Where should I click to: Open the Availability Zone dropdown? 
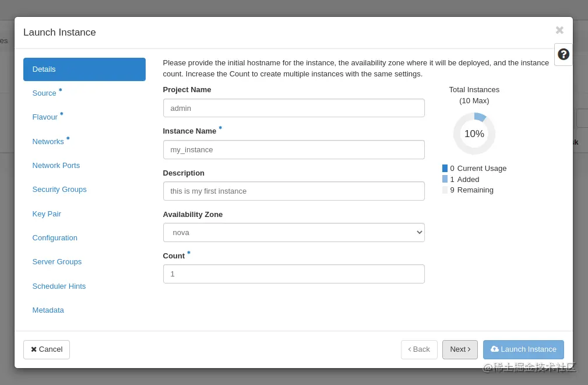[294, 232]
